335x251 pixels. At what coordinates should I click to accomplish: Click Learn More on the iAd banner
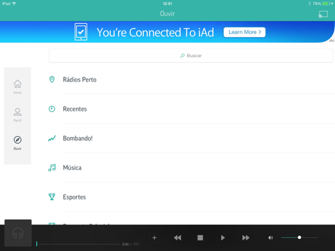coord(244,32)
